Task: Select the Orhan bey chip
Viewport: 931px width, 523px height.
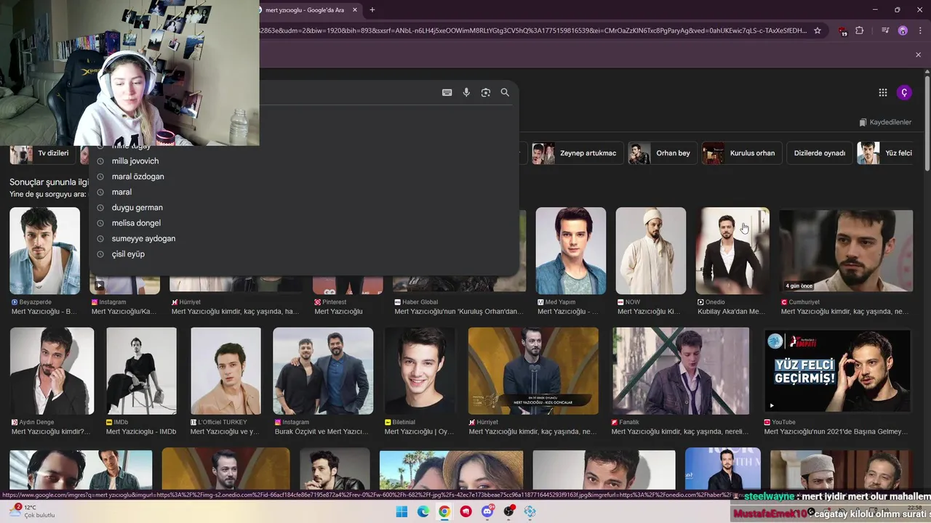Action: 662,153
